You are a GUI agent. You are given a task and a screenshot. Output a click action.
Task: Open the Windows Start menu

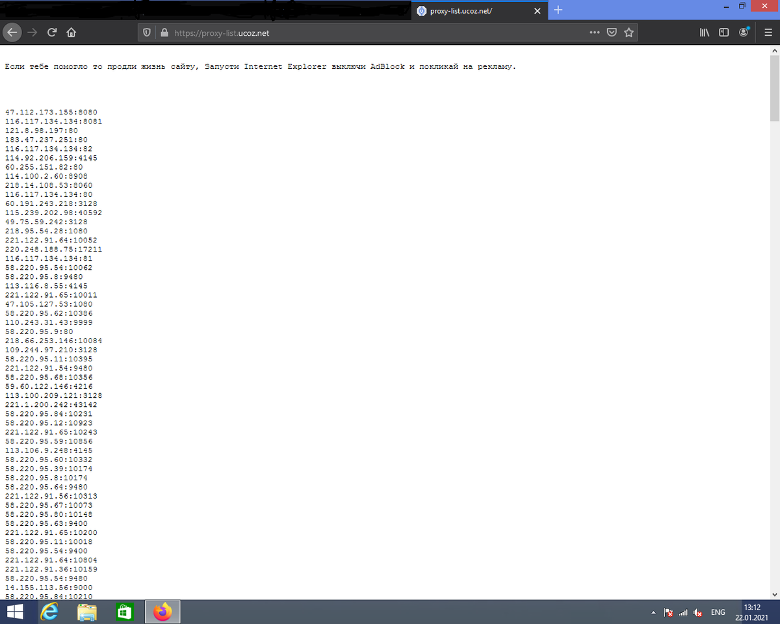(16, 612)
